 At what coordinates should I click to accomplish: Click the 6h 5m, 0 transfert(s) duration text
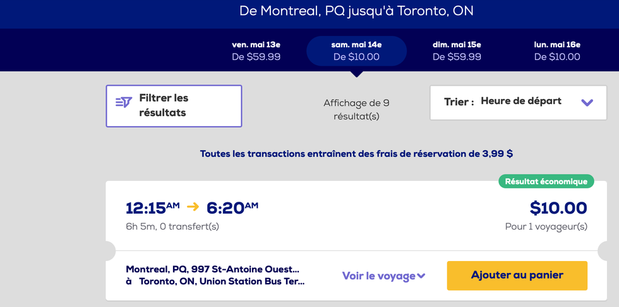(x=172, y=226)
